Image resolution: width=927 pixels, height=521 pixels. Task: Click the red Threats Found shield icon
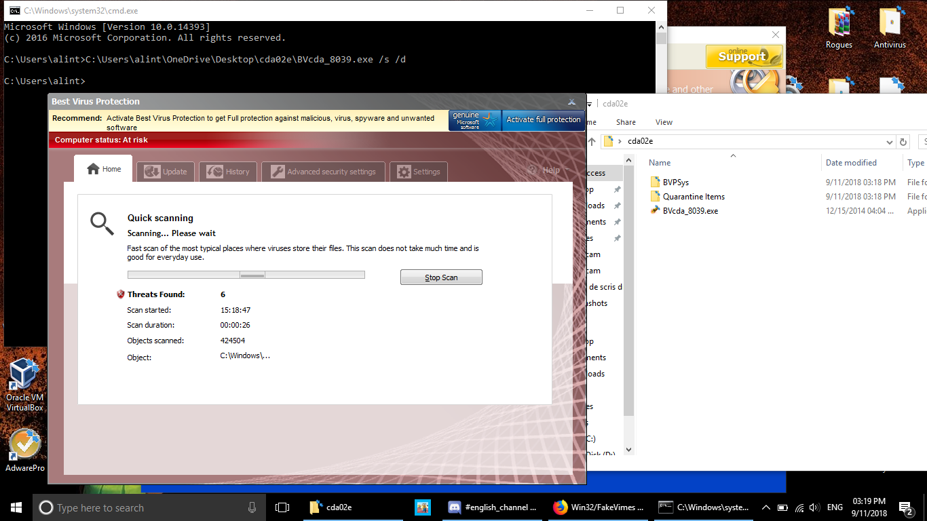pyautogui.click(x=121, y=294)
